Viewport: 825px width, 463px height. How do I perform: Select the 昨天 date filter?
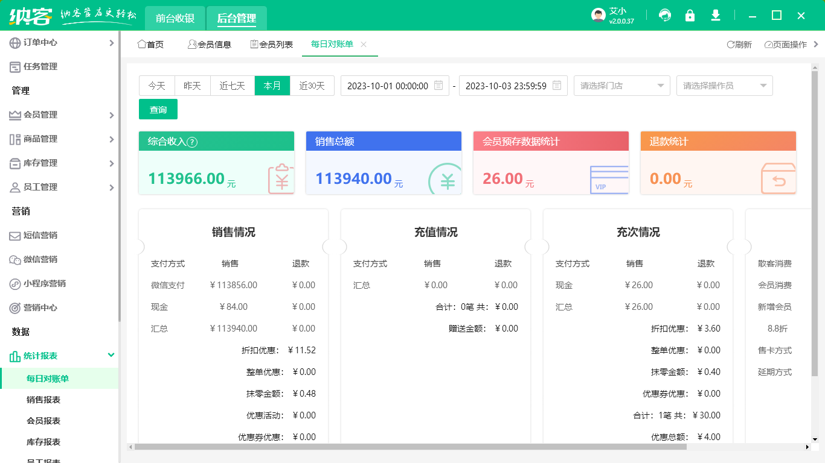click(x=192, y=86)
